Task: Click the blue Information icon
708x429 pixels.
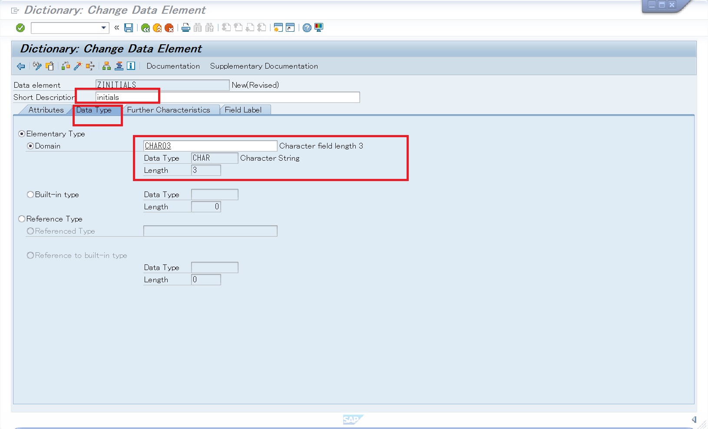Action: pos(131,66)
